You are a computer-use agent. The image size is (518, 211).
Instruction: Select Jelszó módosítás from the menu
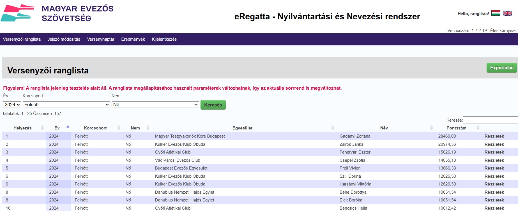pos(64,39)
